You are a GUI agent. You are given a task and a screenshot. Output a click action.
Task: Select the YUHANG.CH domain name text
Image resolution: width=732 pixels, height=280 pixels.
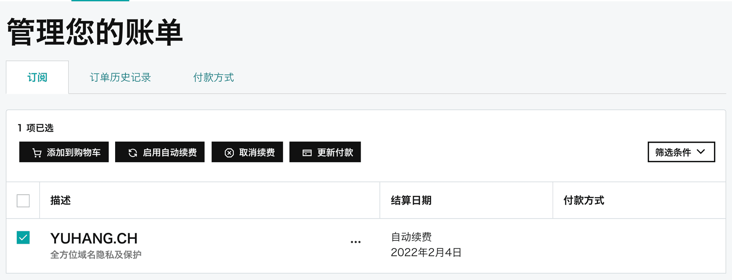pyautogui.click(x=94, y=238)
